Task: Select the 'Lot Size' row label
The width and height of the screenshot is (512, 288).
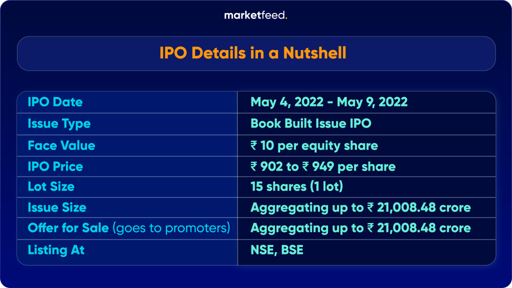Action: click(51, 186)
